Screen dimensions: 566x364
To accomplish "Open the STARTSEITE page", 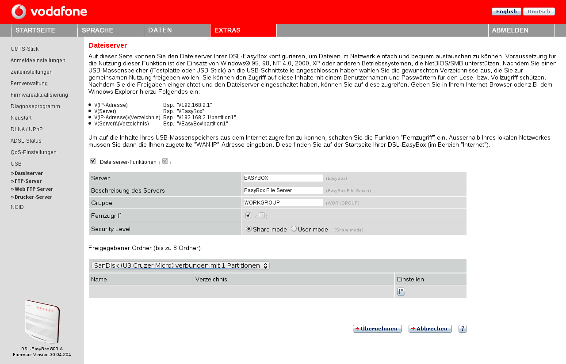I will [x=35, y=30].
